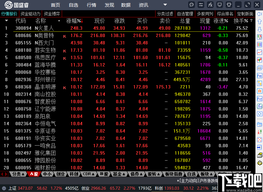Open the blue folder icon in sidebar
Viewport: 263px width, 192px height.
pyautogui.click(x=259, y=124)
